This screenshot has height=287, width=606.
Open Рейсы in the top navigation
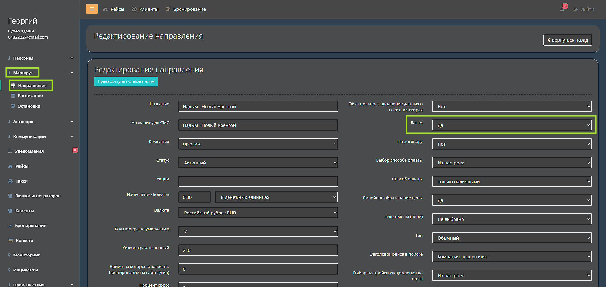[114, 9]
